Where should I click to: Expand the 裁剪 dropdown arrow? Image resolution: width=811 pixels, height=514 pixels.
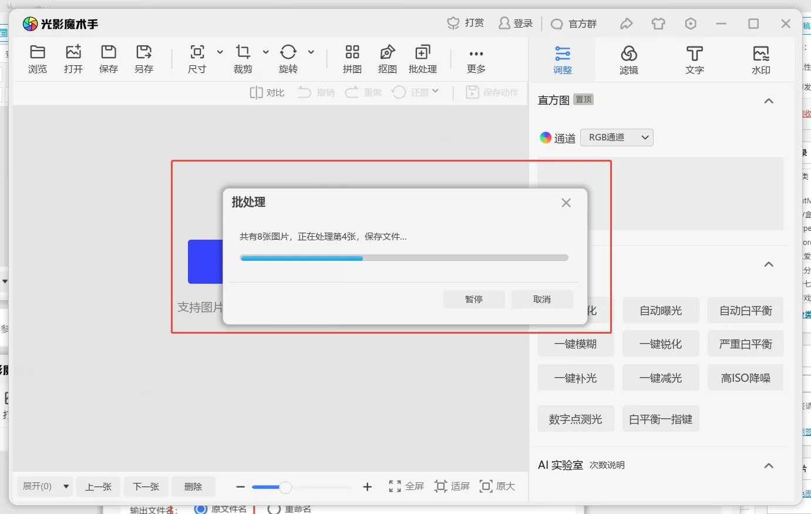pyautogui.click(x=265, y=52)
